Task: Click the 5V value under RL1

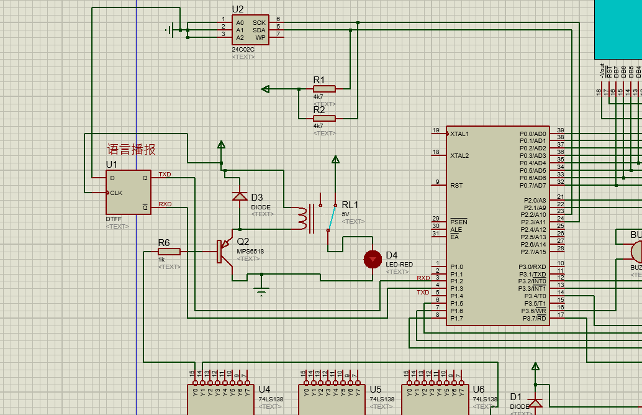Action: tap(346, 214)
